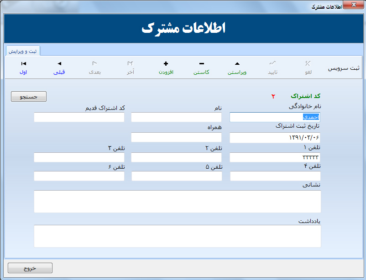
Task: Delete record with کاستن minus icon
Action: tap(202, 63)
